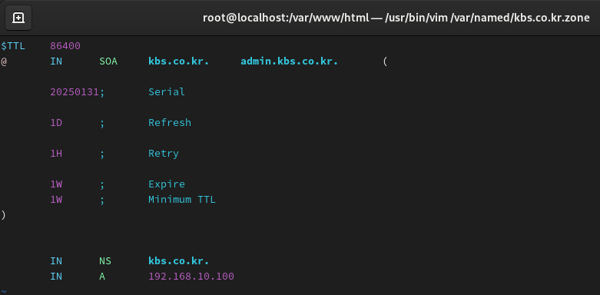Click the opening parenthesis of SOA
The height and width of the screenshot is (295, 600).
(385, 61)
